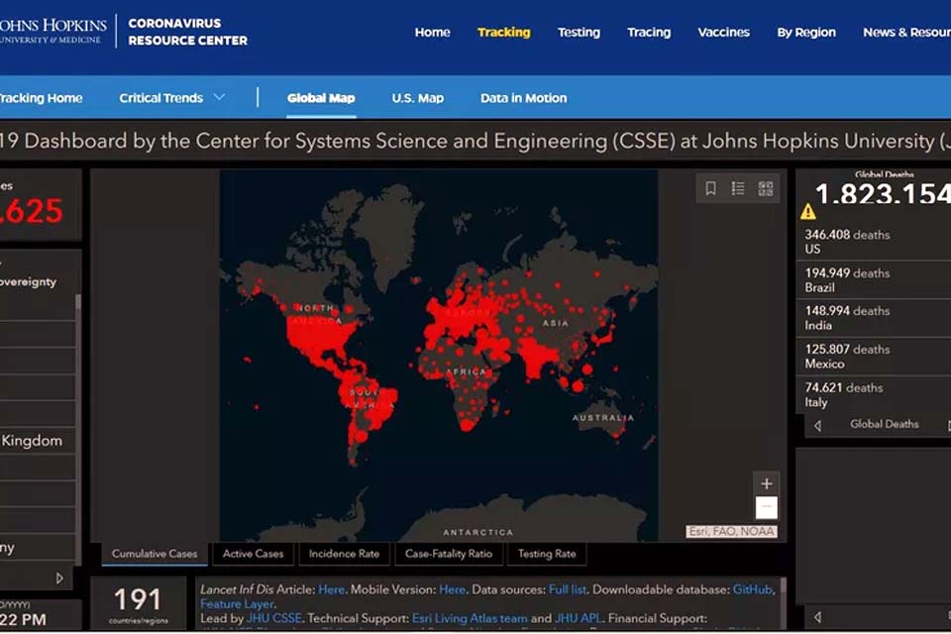Click right arrow in the country list panel
Image resolution: width=951 pixels, height=634 pixels.
tap(59, 578)
